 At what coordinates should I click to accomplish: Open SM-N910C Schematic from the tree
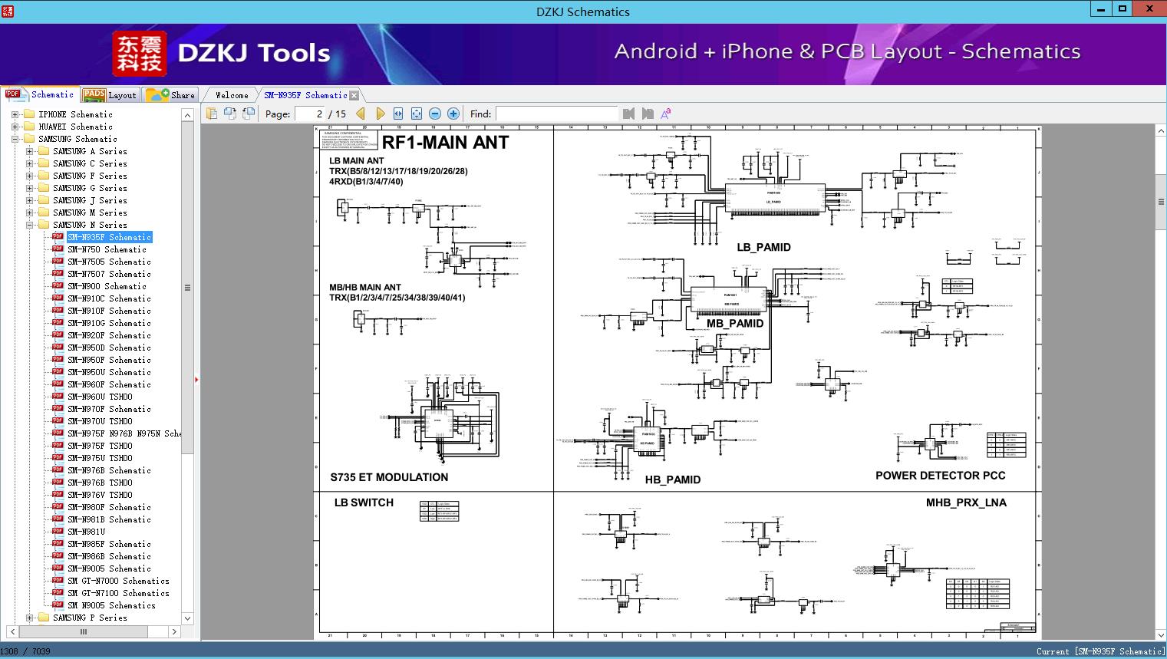coord(109,298)
